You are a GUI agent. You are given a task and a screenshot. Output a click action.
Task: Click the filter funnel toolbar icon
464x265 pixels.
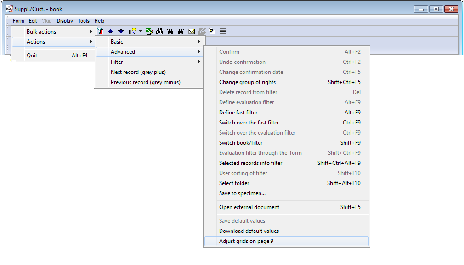[101, 31]
